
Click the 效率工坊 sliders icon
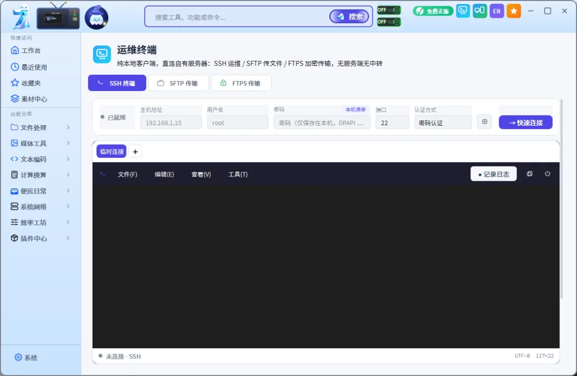pyautogui.click(x=15, y=222)
